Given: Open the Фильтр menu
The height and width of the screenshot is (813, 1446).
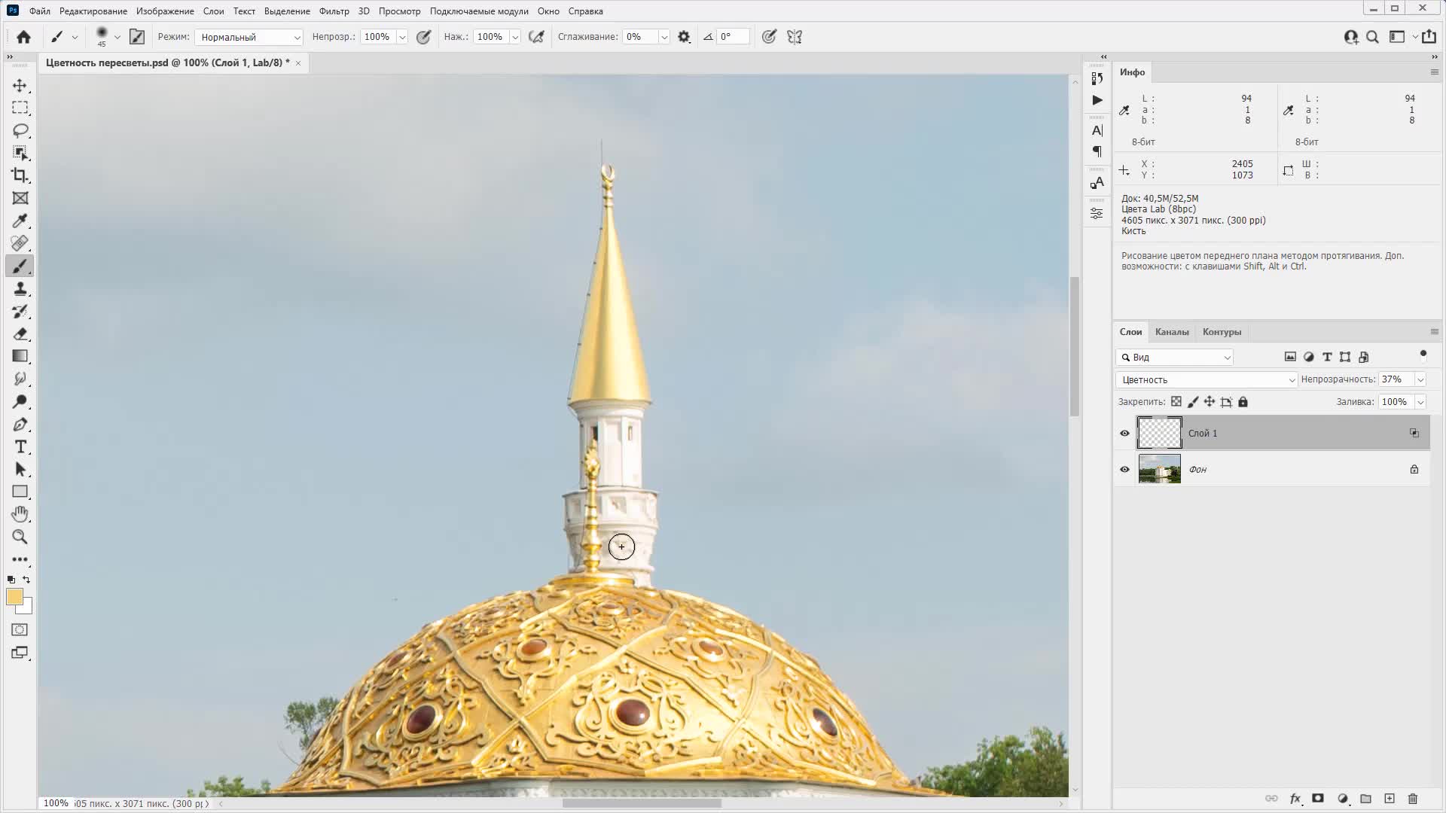Looking at the screenshot, I should [x=334, y=11].
